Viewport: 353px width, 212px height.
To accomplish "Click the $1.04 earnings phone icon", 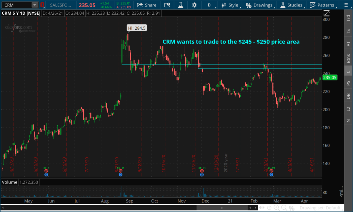I will click(271, 171).
